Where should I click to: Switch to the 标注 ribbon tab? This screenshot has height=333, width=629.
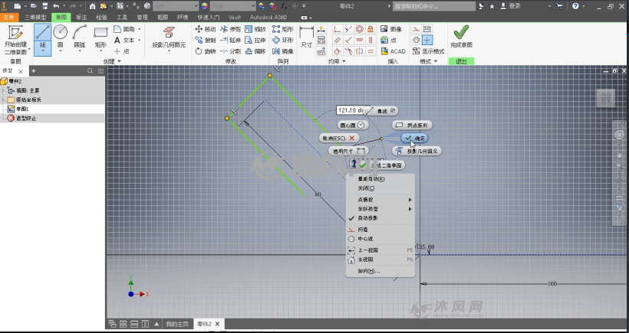(81, 17)
